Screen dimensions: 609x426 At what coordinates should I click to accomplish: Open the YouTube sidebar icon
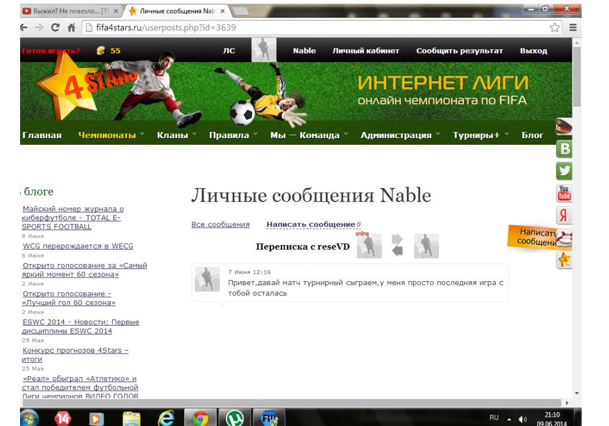(565, 194)
